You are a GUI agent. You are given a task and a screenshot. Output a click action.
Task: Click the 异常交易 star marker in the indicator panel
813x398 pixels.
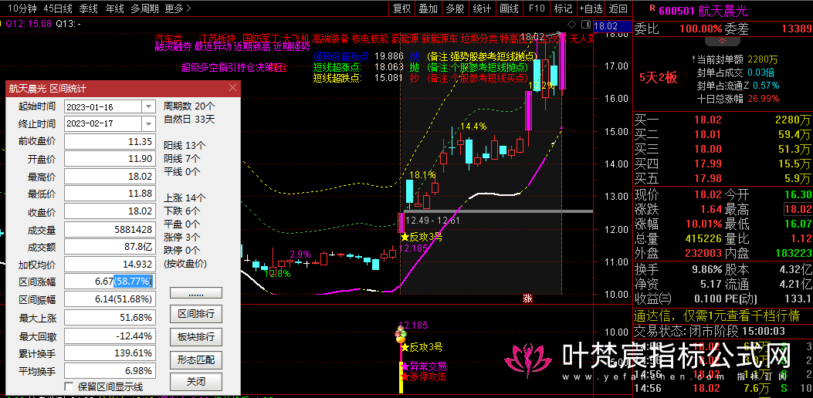point(424,366)
